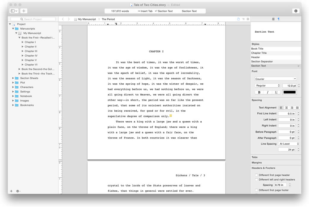Click the search magnifier icon
The image size is (309, 207).
22,19
